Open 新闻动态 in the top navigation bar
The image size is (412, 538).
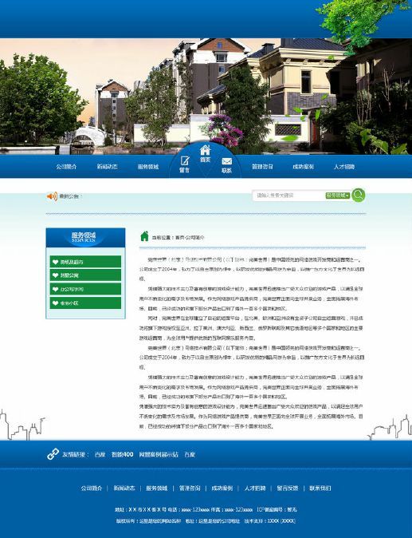[x=108, y=167]
